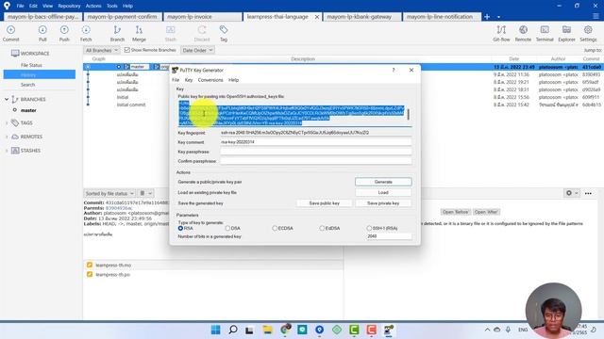This screenshot has width=604, height=339.
Task: Click the Pull toolbar icon
Action: [x=42, y=33]
